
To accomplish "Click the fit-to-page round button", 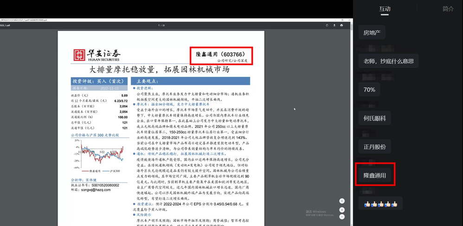I will tap(342, 201).
